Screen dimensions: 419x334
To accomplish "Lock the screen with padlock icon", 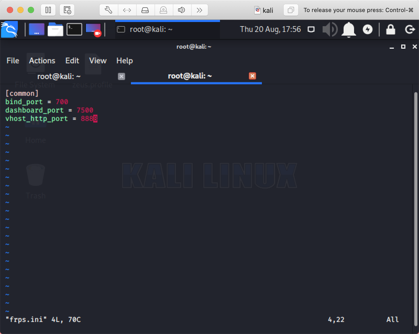I will click(391, 29).
